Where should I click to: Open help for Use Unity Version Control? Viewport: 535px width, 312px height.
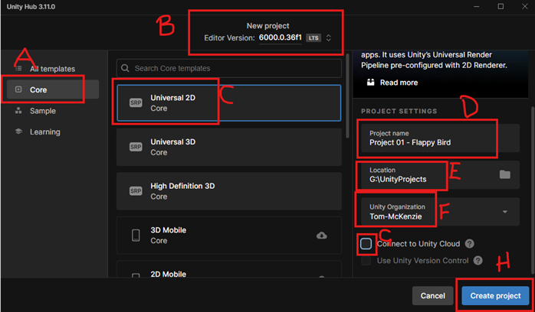tap(478, 261)
